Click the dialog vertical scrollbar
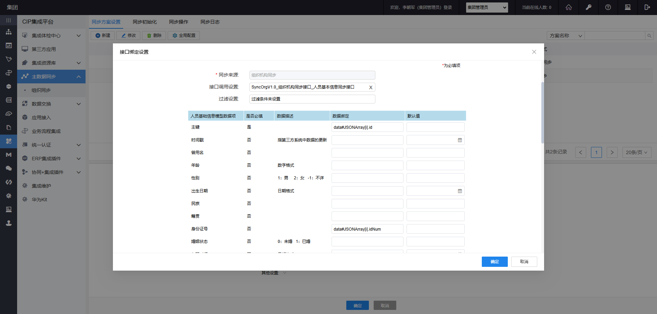Image resolution: width=657 pixels, height=314 pixels. 542,113
